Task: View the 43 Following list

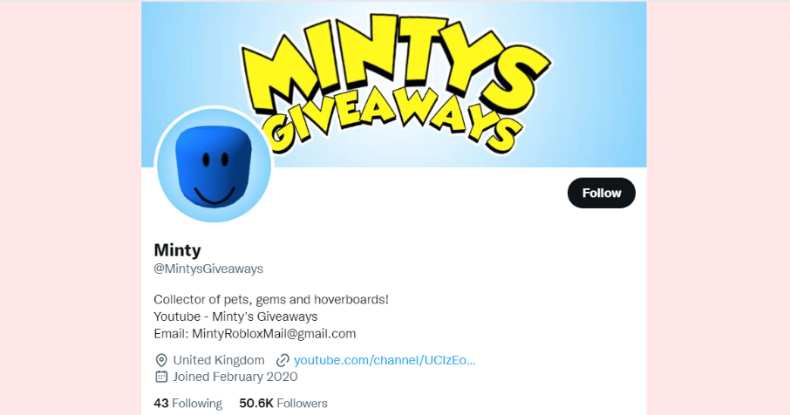Action: (x=188, y=404)
